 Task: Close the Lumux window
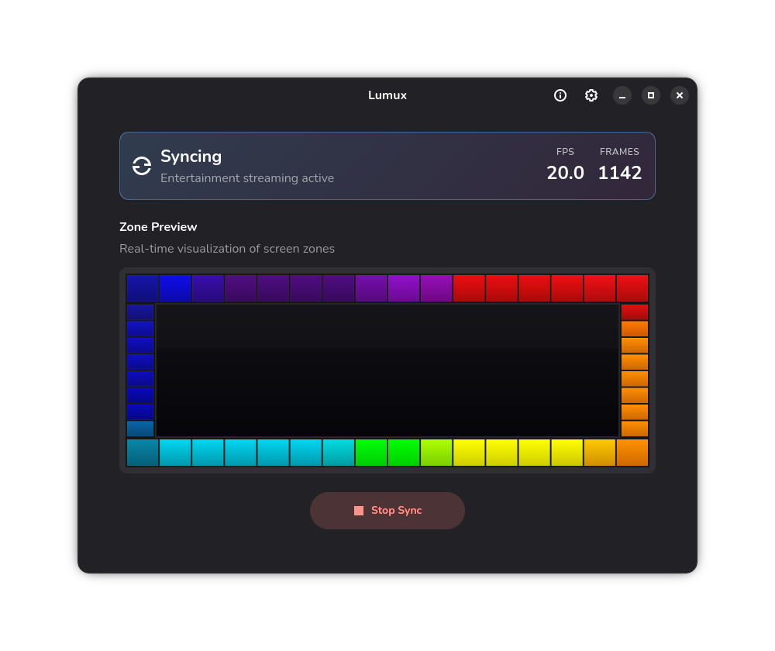680,95
